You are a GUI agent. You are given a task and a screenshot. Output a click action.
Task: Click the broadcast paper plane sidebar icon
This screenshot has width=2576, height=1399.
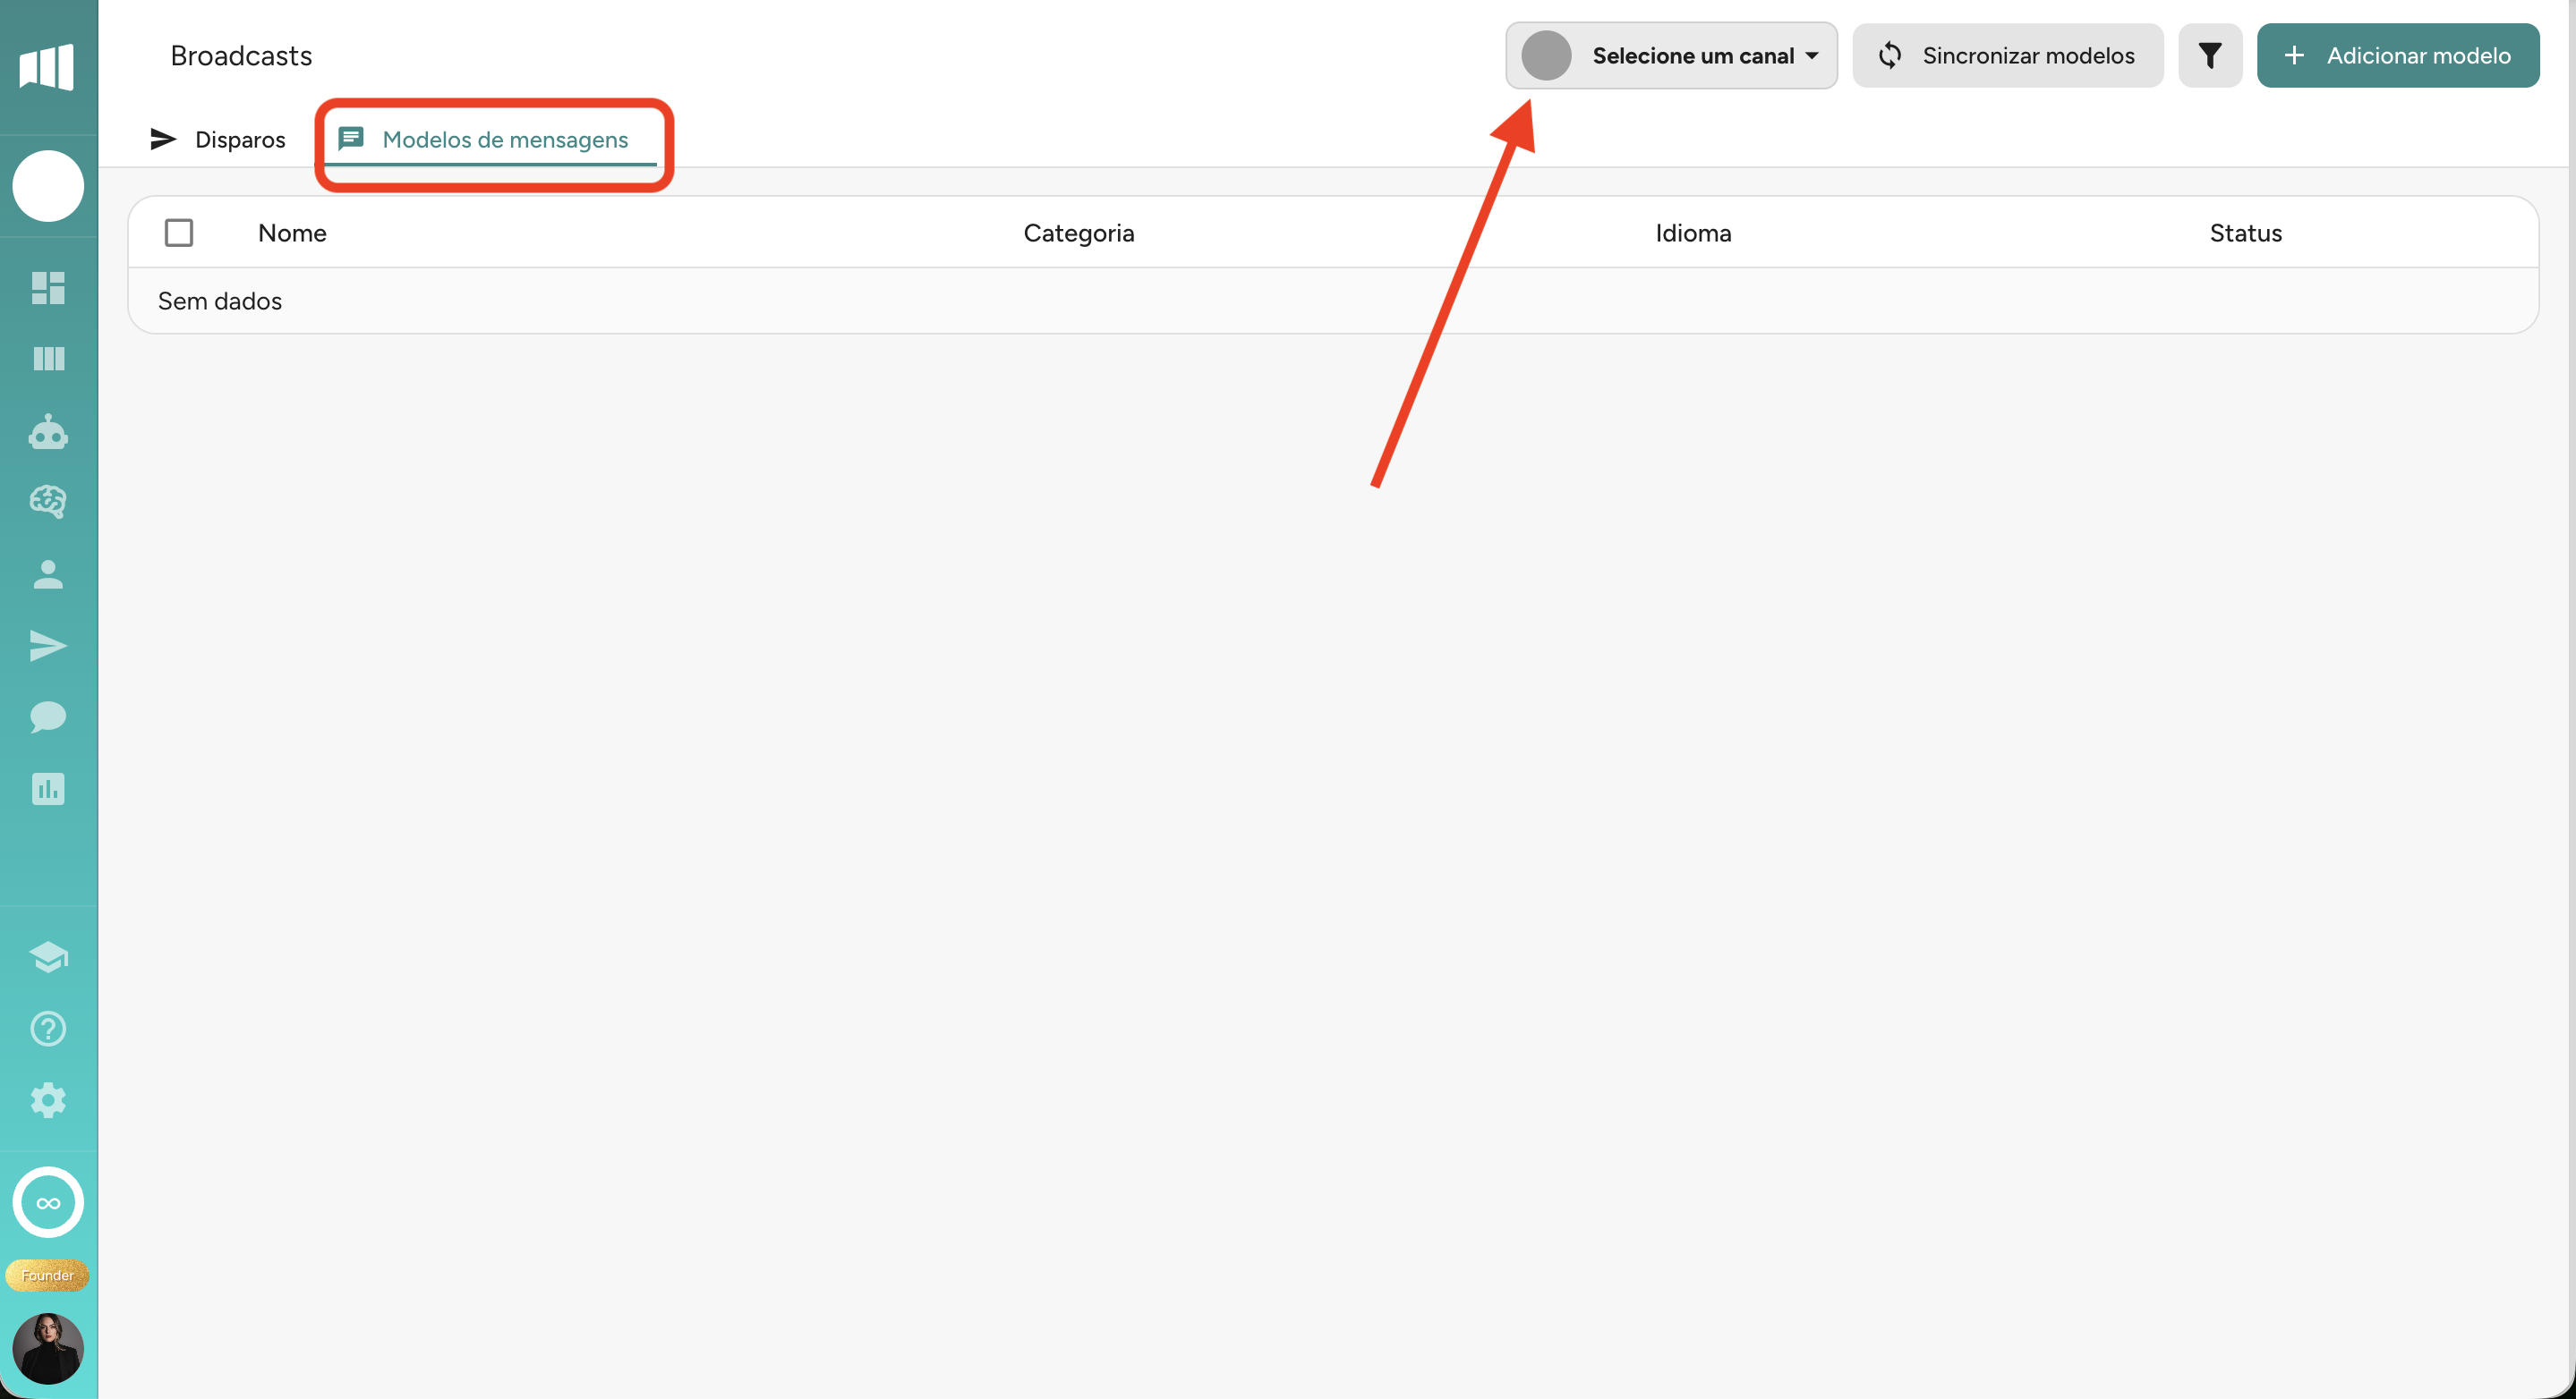click(48, 646)
